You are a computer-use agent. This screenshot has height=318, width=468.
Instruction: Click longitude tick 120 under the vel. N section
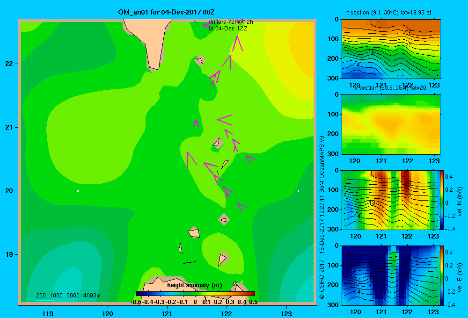[x=356, y=237]
